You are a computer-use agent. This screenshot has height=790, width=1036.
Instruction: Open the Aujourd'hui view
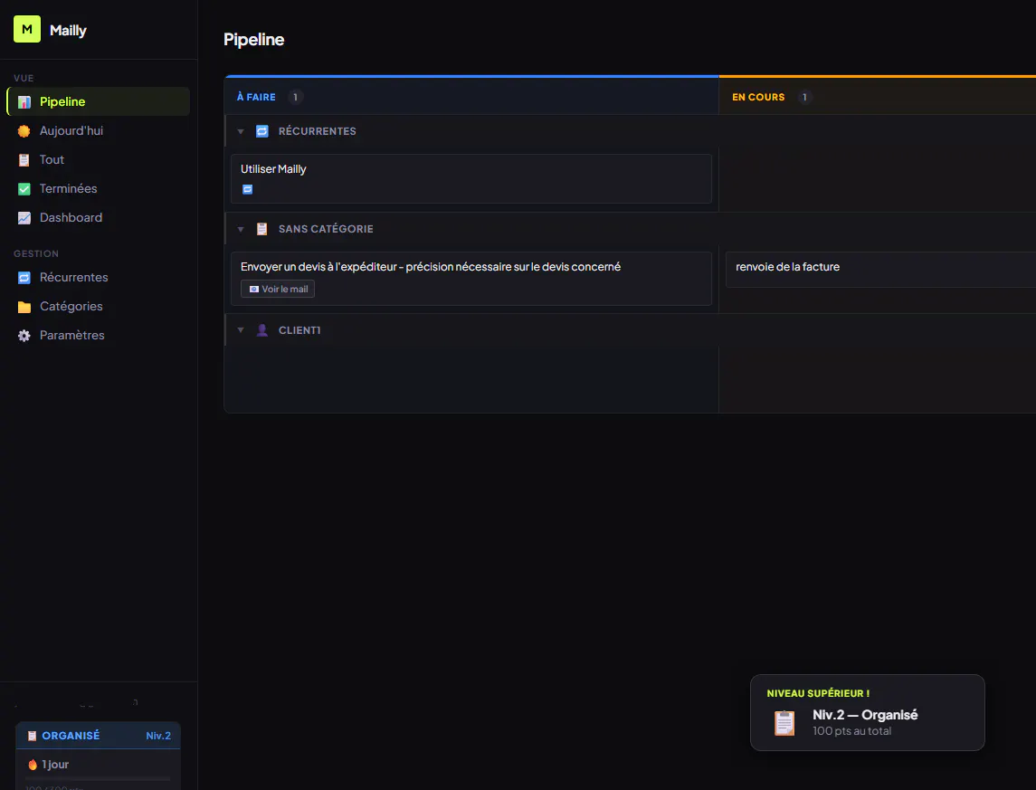point(99,131)
